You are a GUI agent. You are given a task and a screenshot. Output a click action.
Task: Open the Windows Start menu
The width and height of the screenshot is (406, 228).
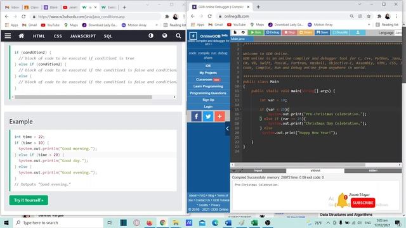pos(6,222)
